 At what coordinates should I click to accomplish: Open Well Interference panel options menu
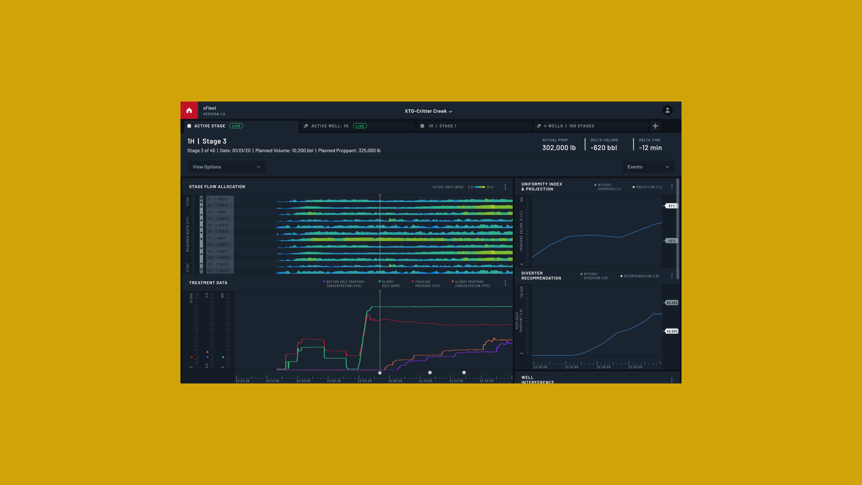click(672, 380)
